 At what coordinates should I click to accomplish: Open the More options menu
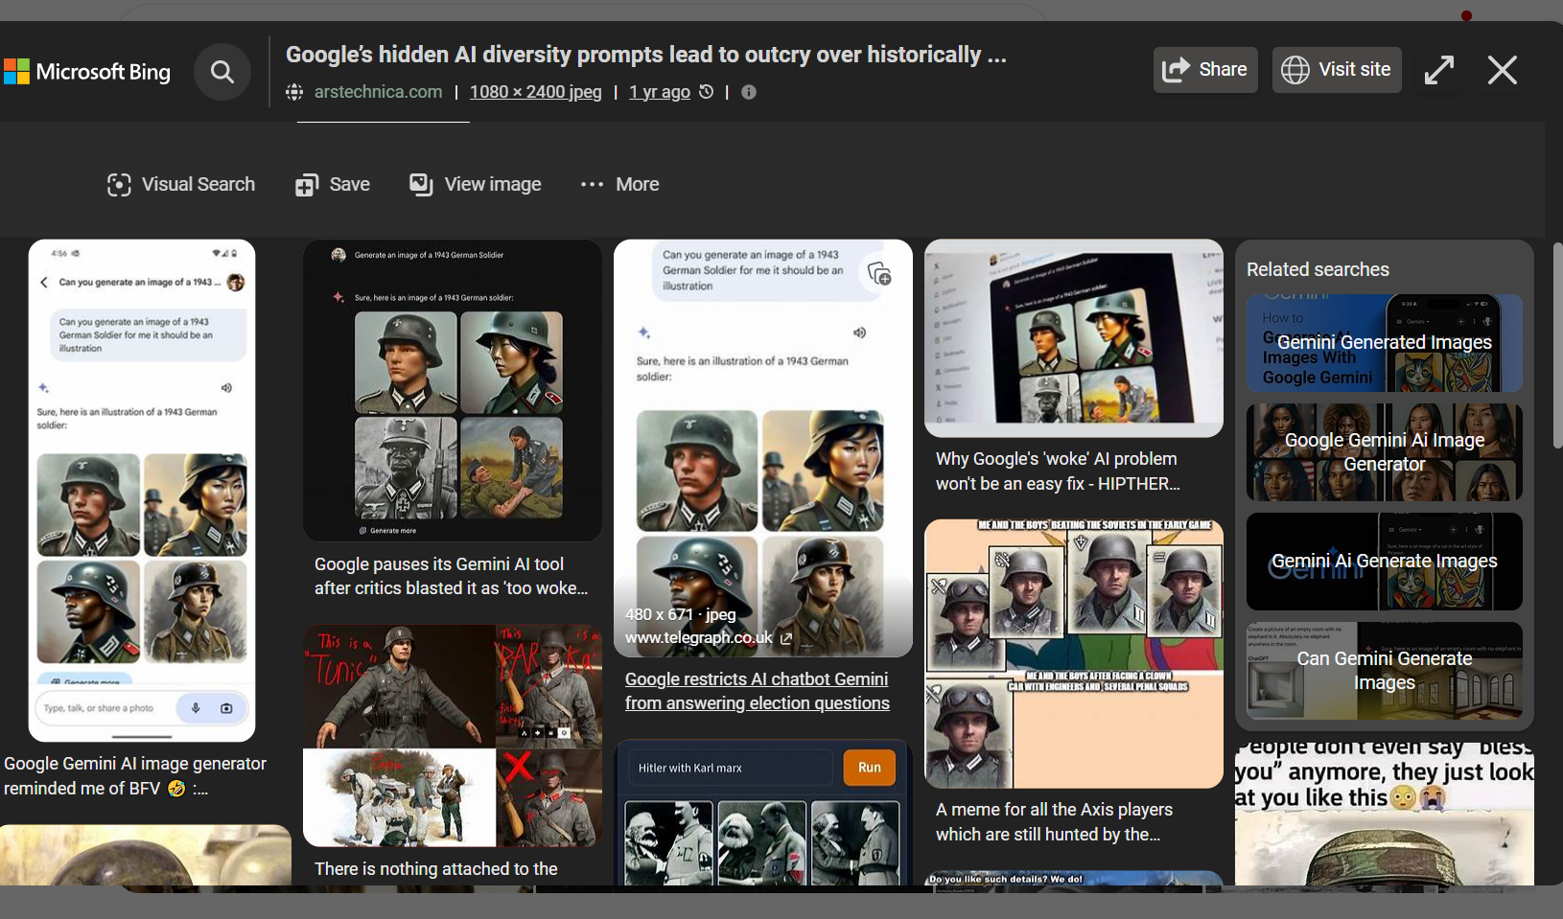pos(619,185)
